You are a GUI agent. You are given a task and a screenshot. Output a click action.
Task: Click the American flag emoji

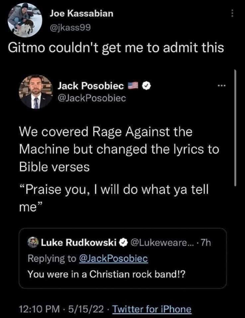click(x=132, y=86)
